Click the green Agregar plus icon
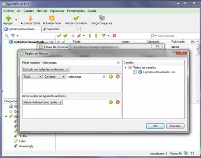This screenshot has height=158, width=201. [8, 18]
